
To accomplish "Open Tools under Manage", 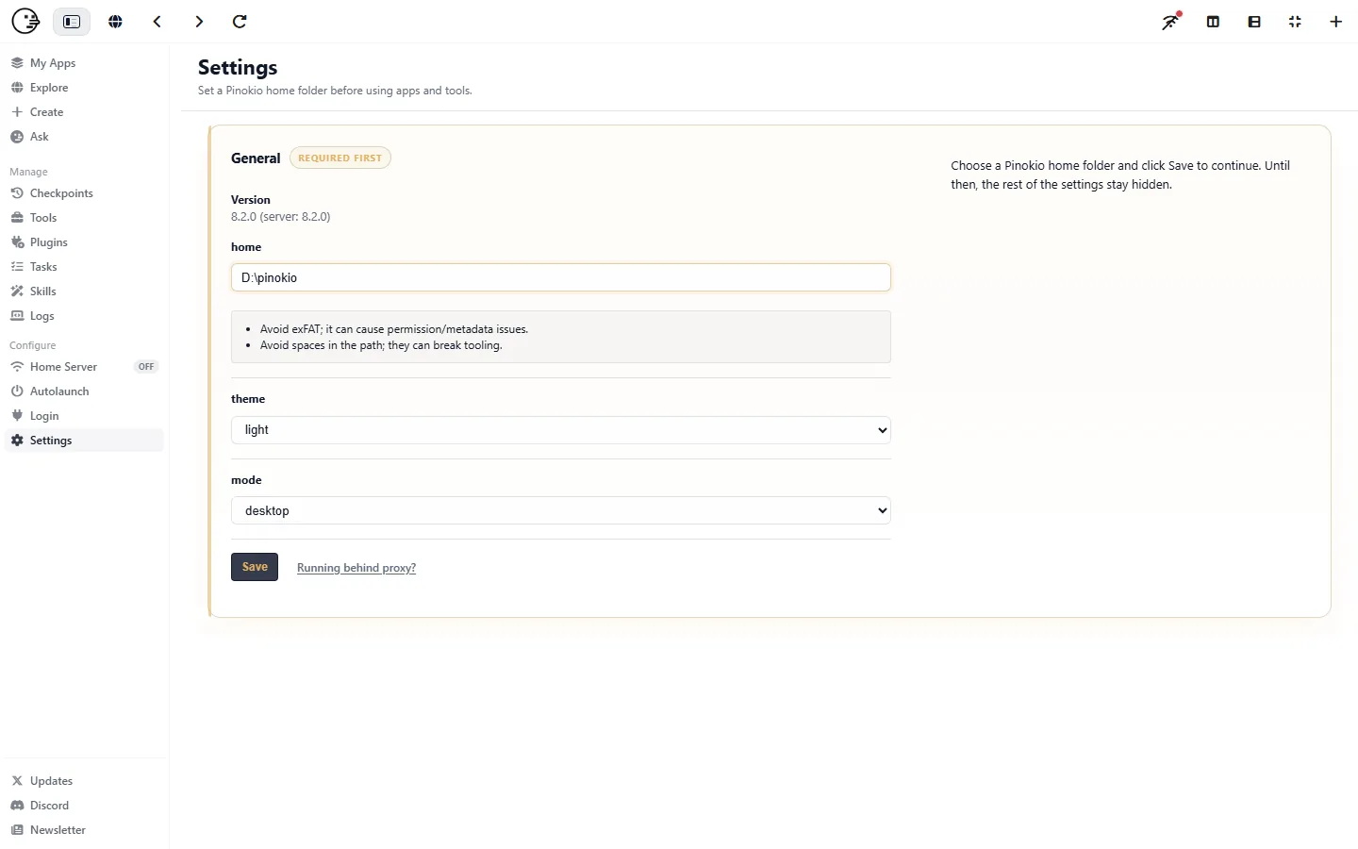I will click(84, 218).
